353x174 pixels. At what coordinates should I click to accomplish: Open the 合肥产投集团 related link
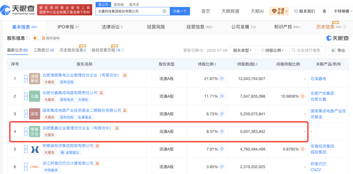point(322,93)
